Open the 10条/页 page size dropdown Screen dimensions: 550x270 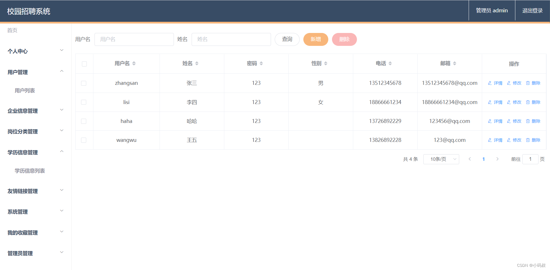pyautogui.click(x=441, y=159)
